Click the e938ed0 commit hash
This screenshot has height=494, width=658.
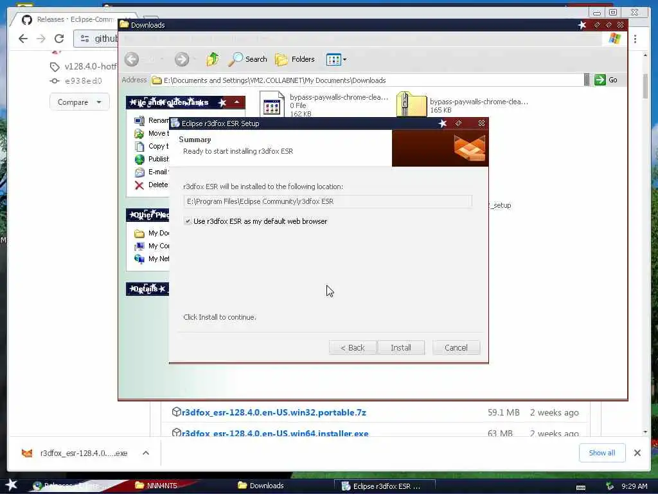[x=83, y=80]
